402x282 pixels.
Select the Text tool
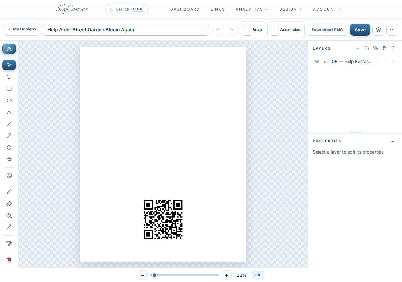tap(9, 77)
